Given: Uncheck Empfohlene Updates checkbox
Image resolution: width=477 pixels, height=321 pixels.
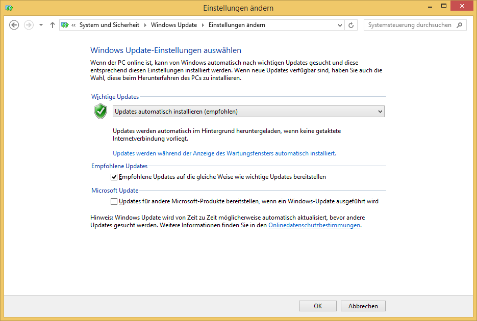Looking at the screenshot, I should tap(114, 177).
